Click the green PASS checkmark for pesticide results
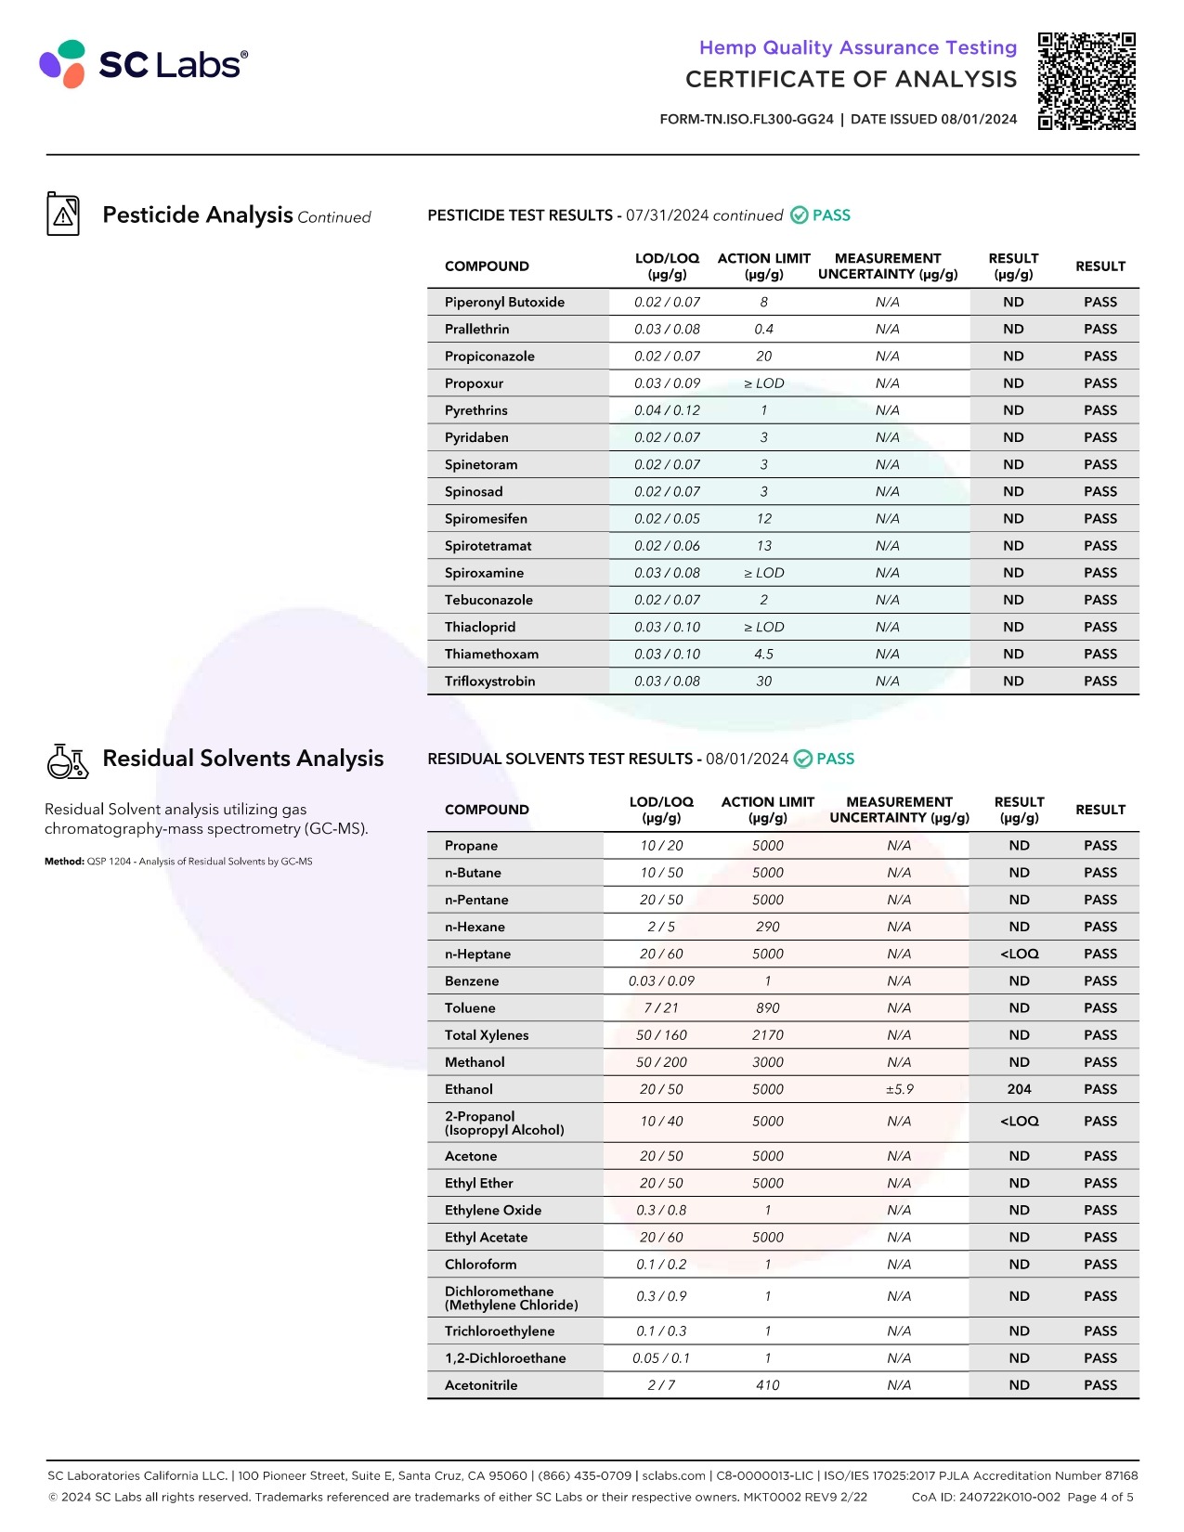 (800, 215)
